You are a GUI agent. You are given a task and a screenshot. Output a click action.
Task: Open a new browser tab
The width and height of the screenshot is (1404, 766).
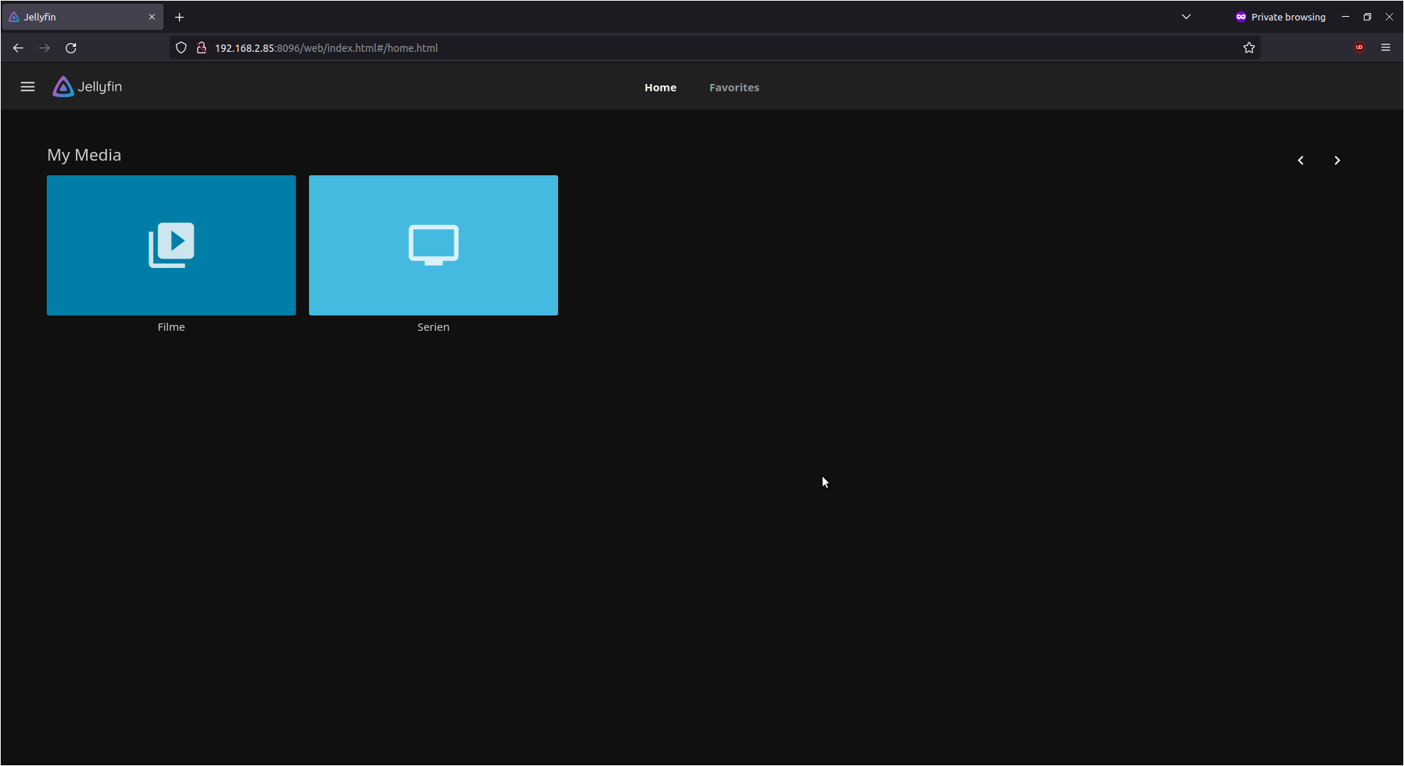[x=180, y=17]
